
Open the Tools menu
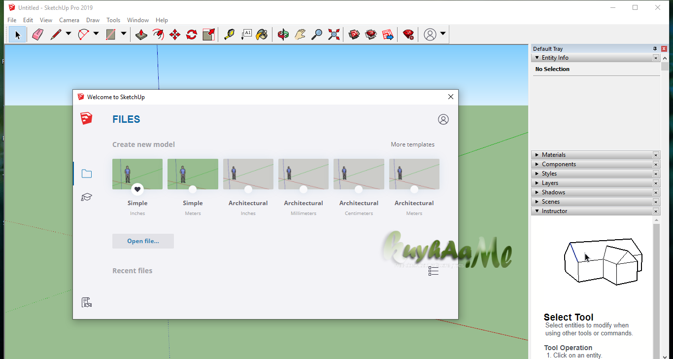click(113, 20)
